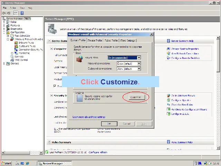The image size is (221, 166).
Task: Click Configure Updates link
Action: tap(181, 100)
